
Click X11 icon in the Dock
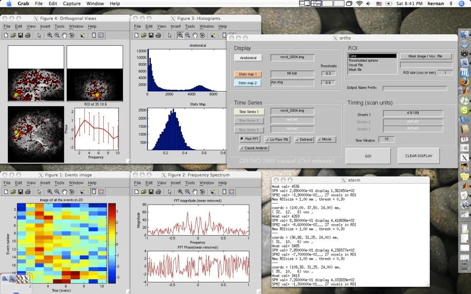click(465, 158)
